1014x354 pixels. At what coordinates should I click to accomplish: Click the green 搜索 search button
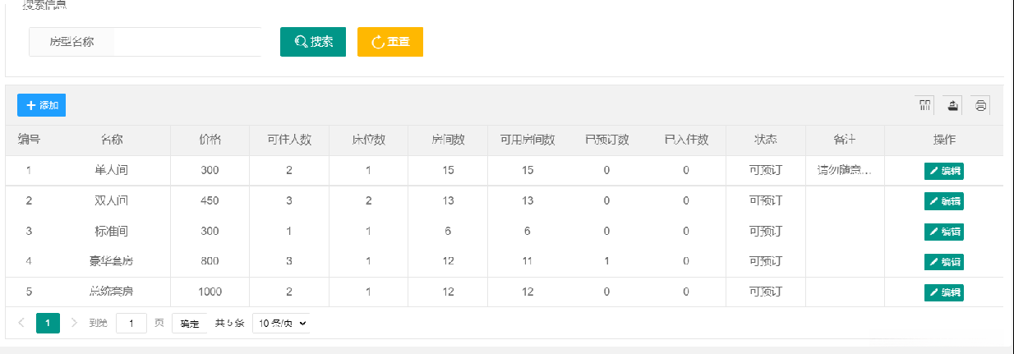[x=313, y=42]
